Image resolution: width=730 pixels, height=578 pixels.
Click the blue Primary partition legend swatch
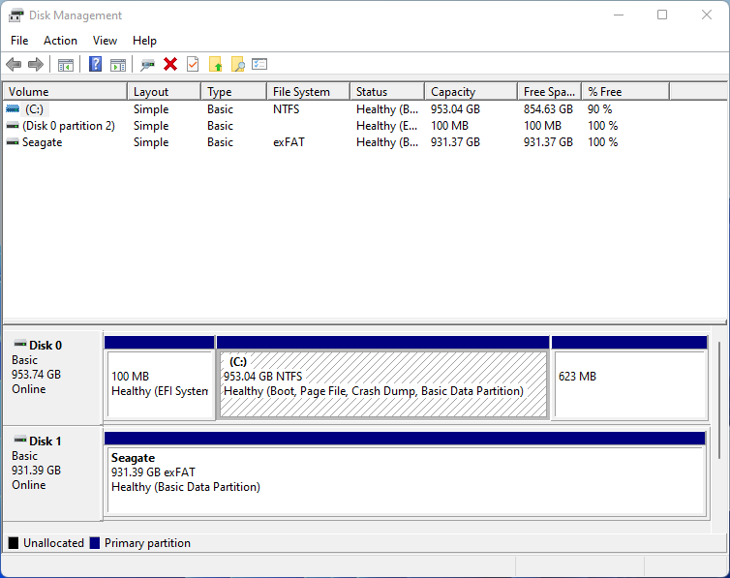pyautogui.click(x=95, y=543)
